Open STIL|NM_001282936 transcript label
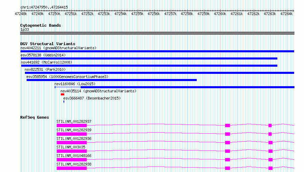 pyautogui.click(x=74, y=138)
